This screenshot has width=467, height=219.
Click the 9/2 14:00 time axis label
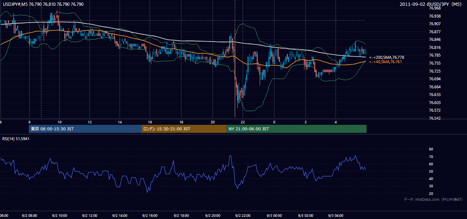120,216
